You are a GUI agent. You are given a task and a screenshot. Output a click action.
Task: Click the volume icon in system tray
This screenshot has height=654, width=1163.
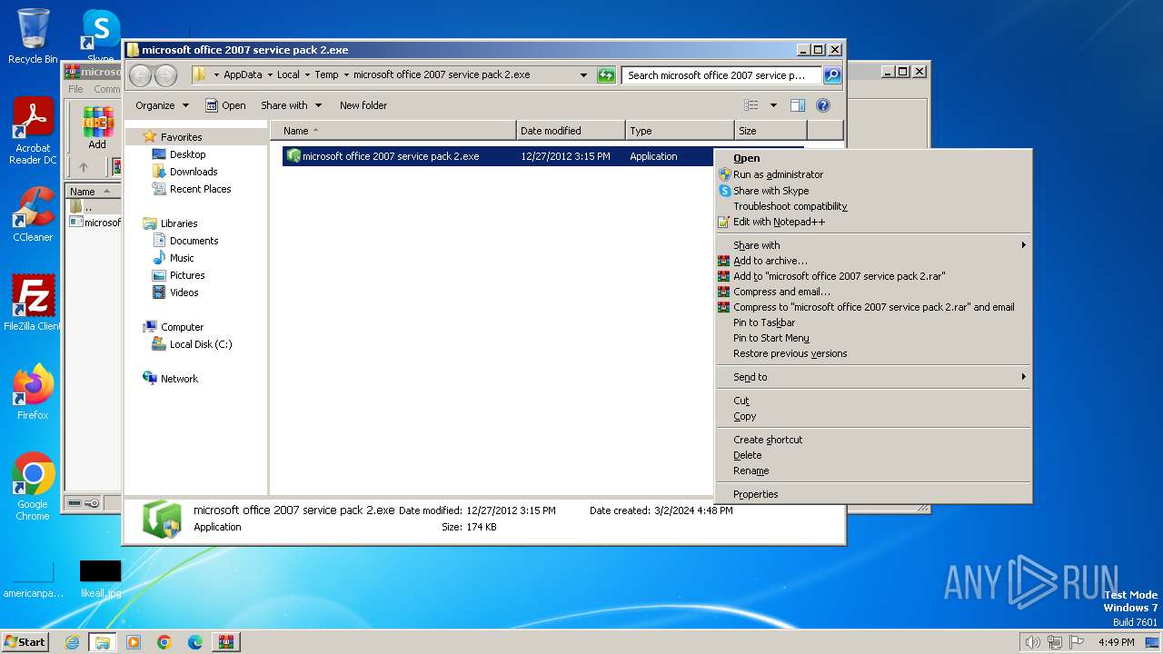(1032, 642)
